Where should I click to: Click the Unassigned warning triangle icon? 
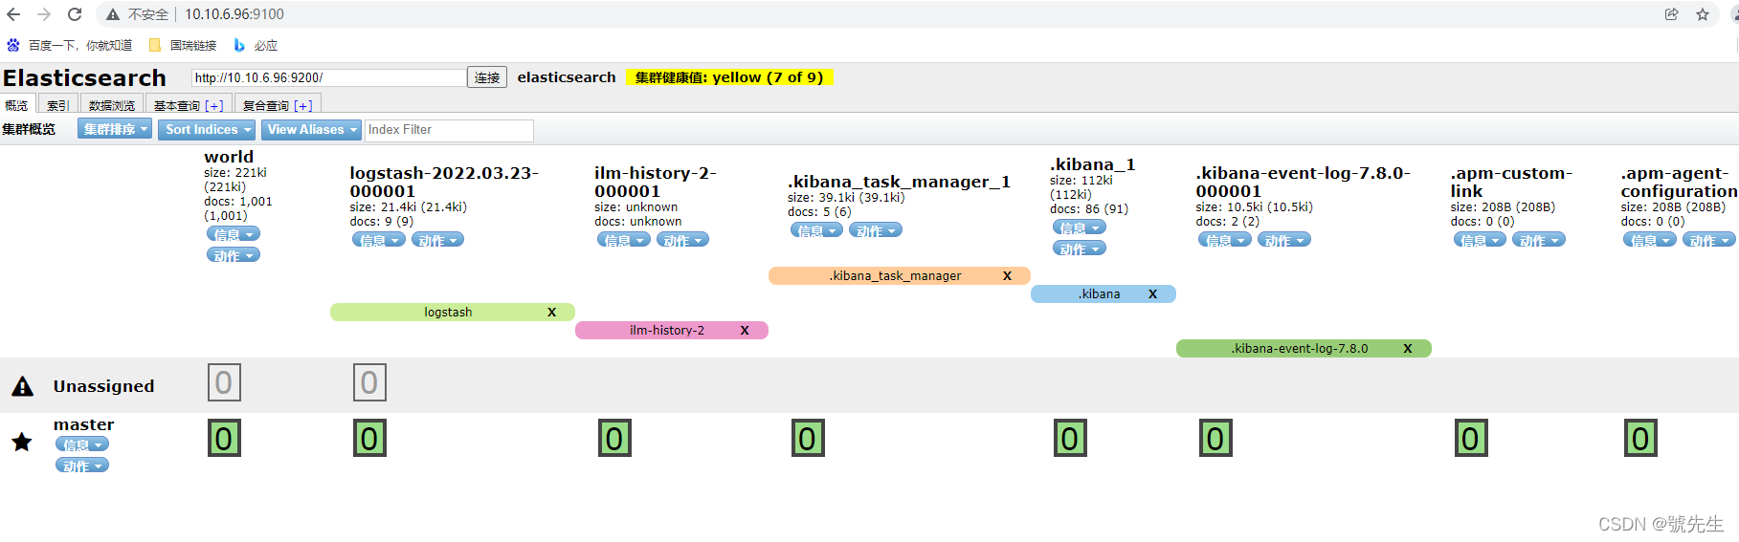click(23, 386)
